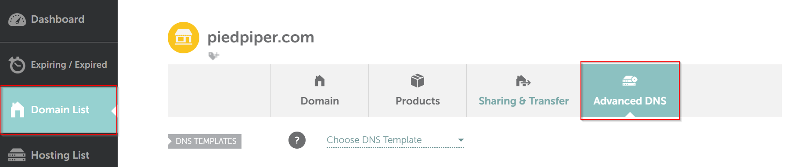The width and height of the screenshot is (800, 167).
Task: Open the Choose DNS Template dropdown
Action: click(x=395, y=140)
